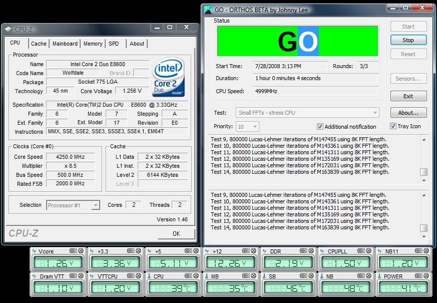Toggle the Additional notification checkbox
The width and height of the screenshot is (437, 303).
click(320, 127)
